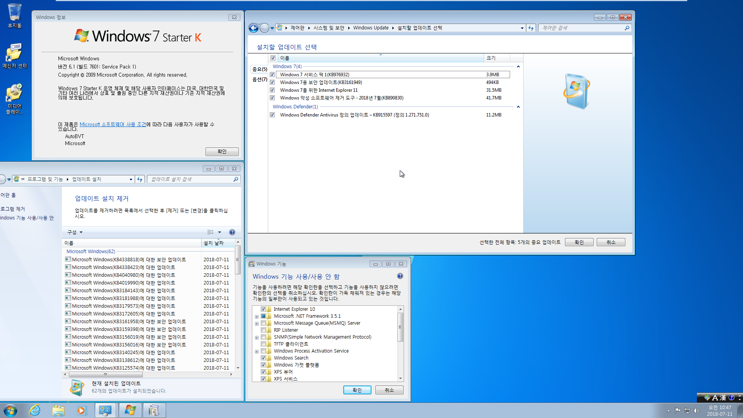This screenshot has height=418, width=743.
Task: Click Programs and Features breadcrumb
Action: pyautogui.click(x=45, y=179)
